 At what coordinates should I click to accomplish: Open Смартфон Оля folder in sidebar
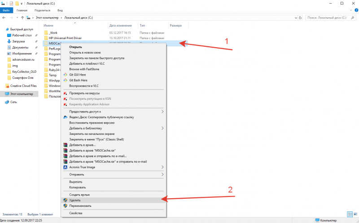pyautogui.click(x=23, y=78)
